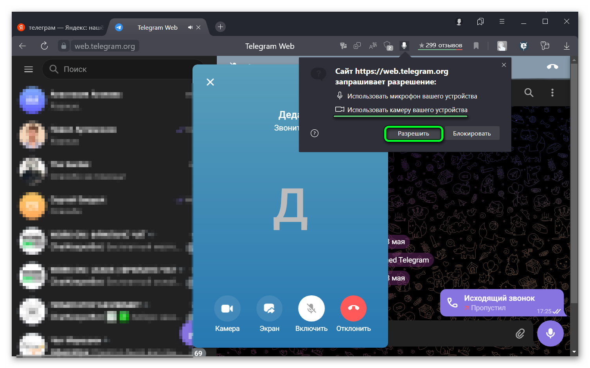Image resolution: width=590 pixels, height=368 pixels.
Task: Unmute microphone with Включить button
Action: 311,309
